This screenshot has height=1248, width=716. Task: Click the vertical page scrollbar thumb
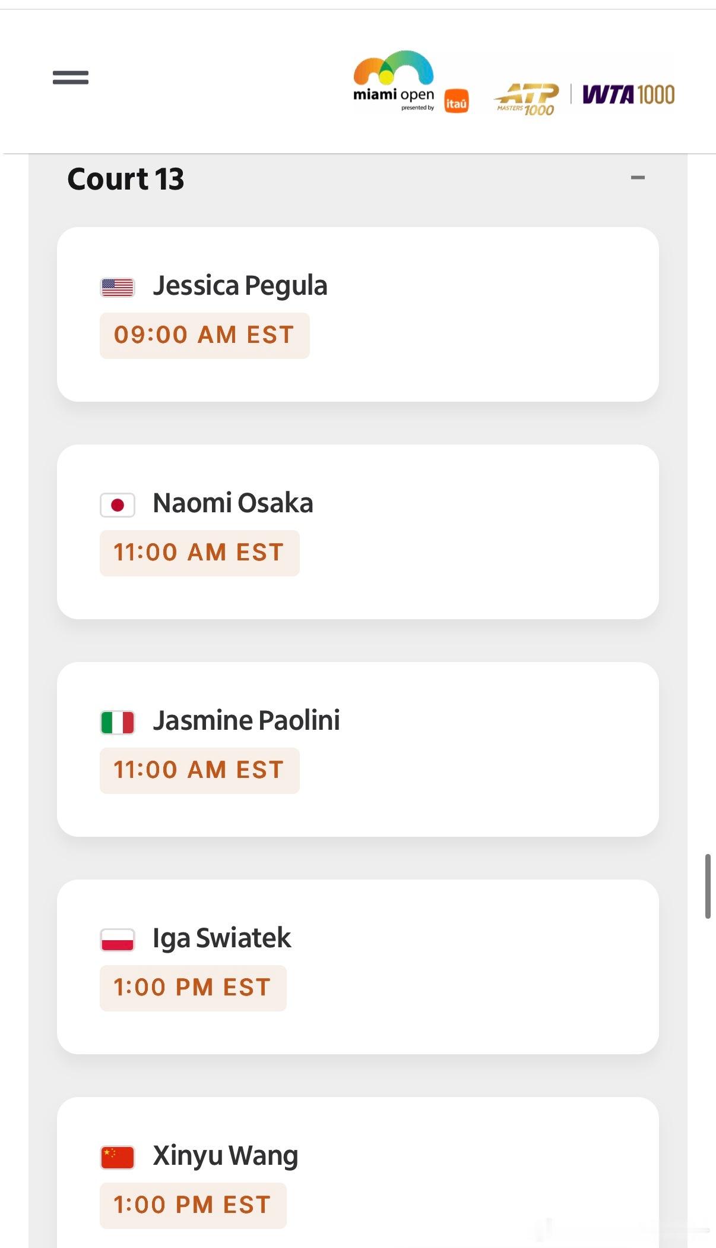[708, 886]
